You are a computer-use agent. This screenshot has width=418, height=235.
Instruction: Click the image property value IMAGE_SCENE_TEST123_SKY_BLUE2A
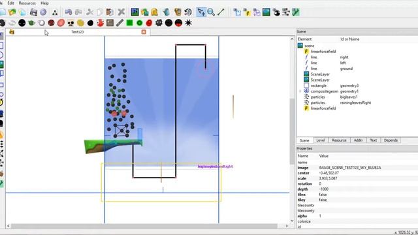[x=350, y=168]
